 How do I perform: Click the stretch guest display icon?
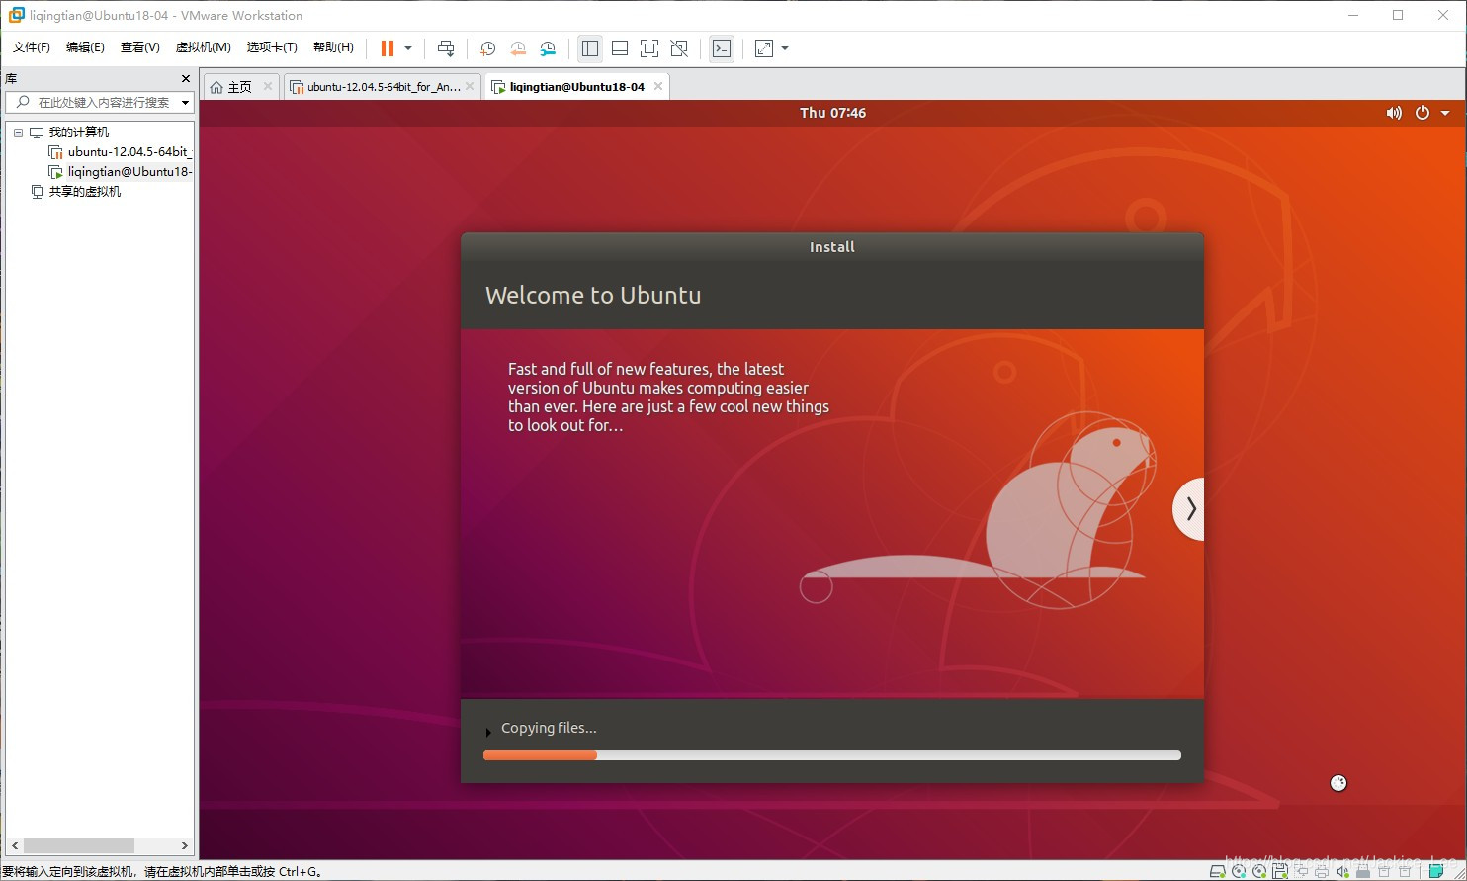(764, 48)
